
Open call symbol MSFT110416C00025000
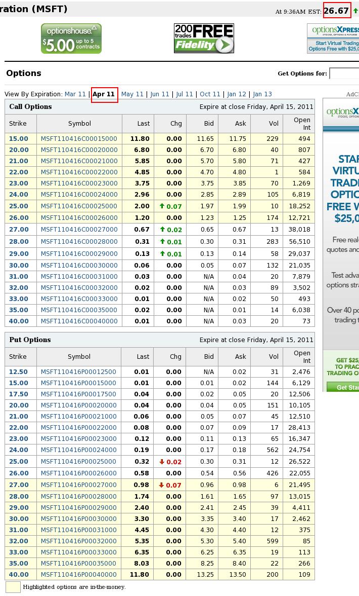pos(79,206)
